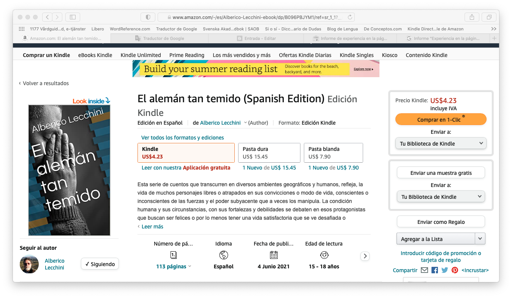Image resolution: width=512 pixels, height=298 pixels.
Task: Select the Pasta dura format option
Action: 269,153
